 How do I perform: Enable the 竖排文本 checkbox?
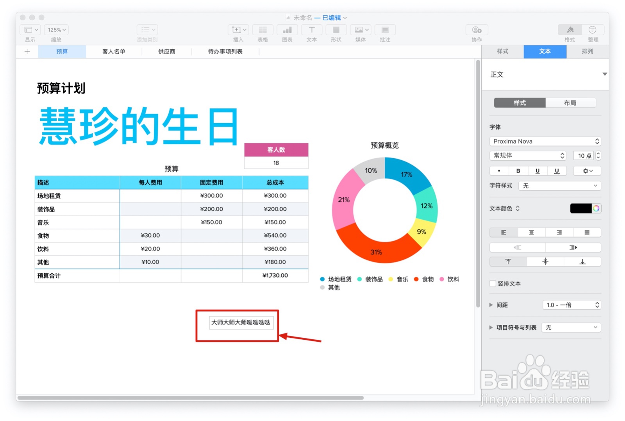(x=493, y=283)
